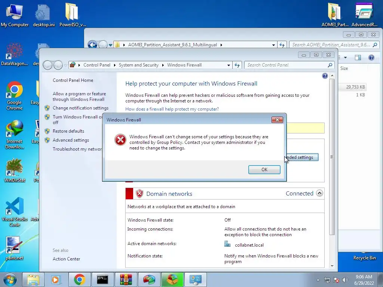Image resolution: width=383 pixels, height=287 pixels.
Task: Click the Action Center flag tray icon
Action: [336, 280]
